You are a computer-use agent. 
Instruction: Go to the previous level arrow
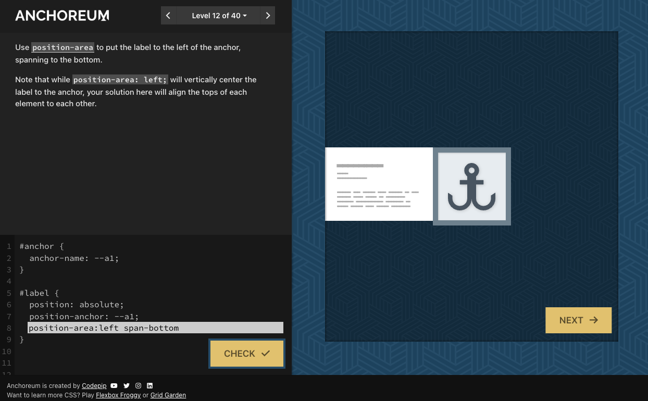[168, 16]
